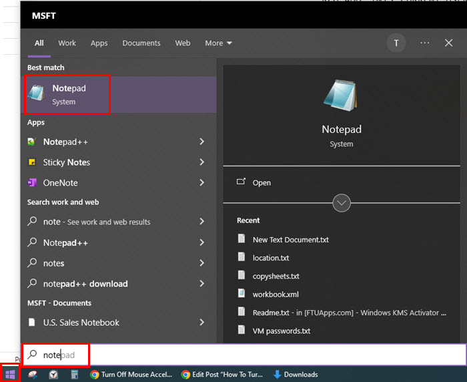Image resolution: width=467 pixels, height=382 pixels.
Task: Switch to the Apps search tab
Action: pyautogui.click(x=99, y=43)
